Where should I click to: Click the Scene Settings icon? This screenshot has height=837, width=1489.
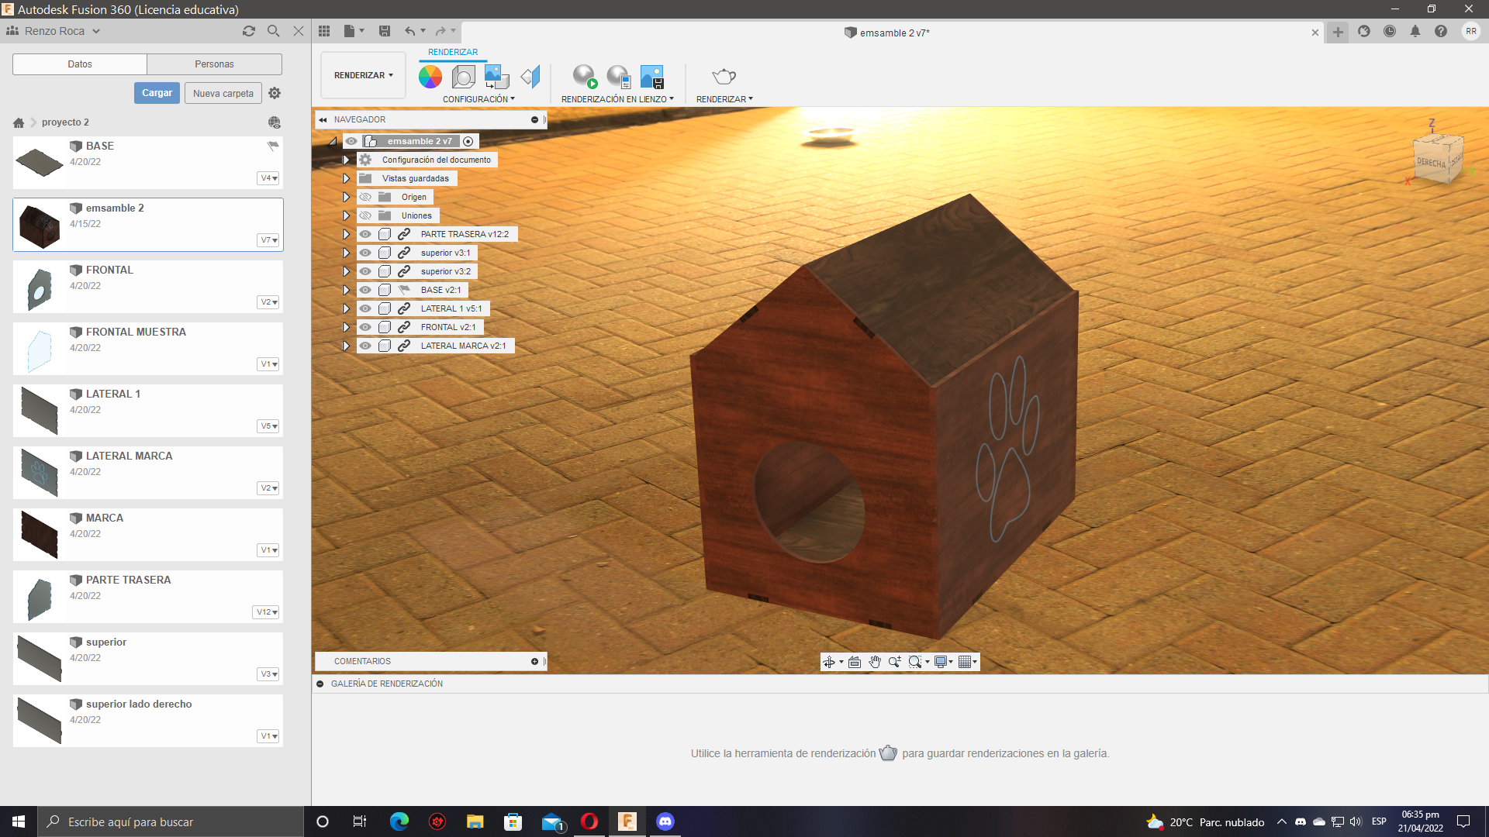click(464, 77)
